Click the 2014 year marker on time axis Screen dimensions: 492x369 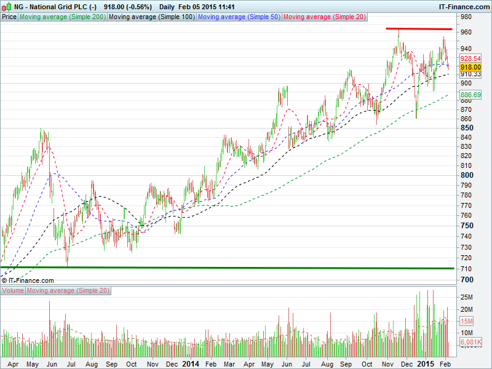[191, 363]
